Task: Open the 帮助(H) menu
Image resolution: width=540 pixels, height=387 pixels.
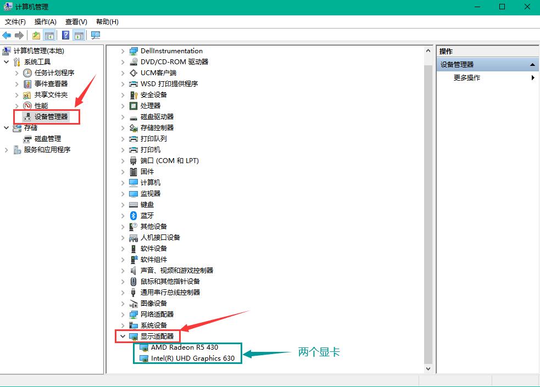Action: coord(107,22)
